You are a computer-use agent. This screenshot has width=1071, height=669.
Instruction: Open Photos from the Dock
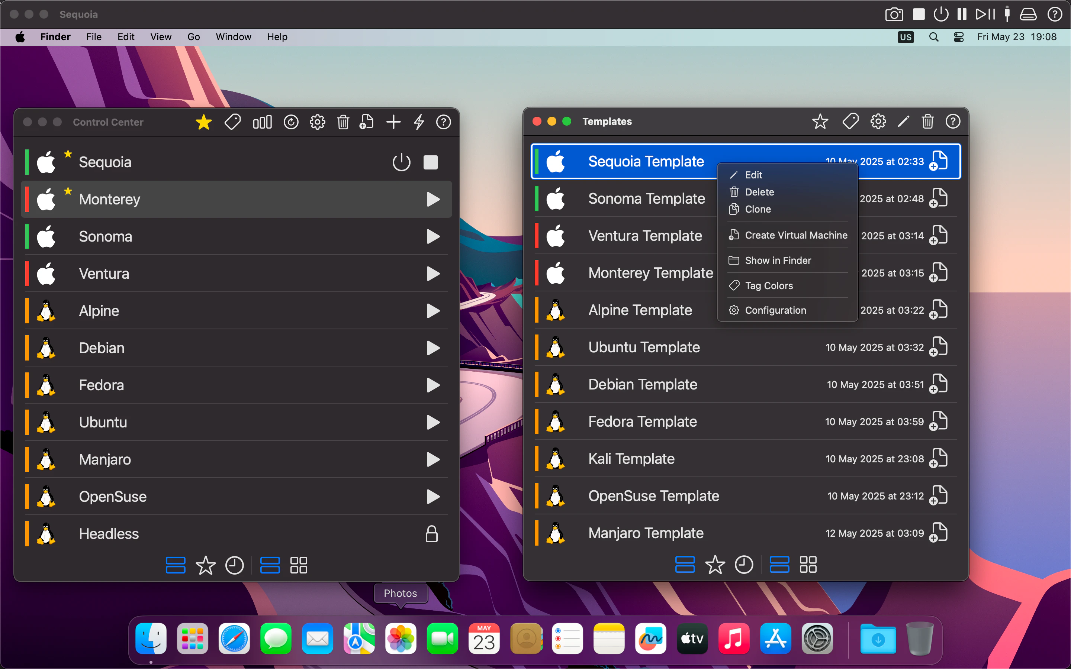coord(401,639)
